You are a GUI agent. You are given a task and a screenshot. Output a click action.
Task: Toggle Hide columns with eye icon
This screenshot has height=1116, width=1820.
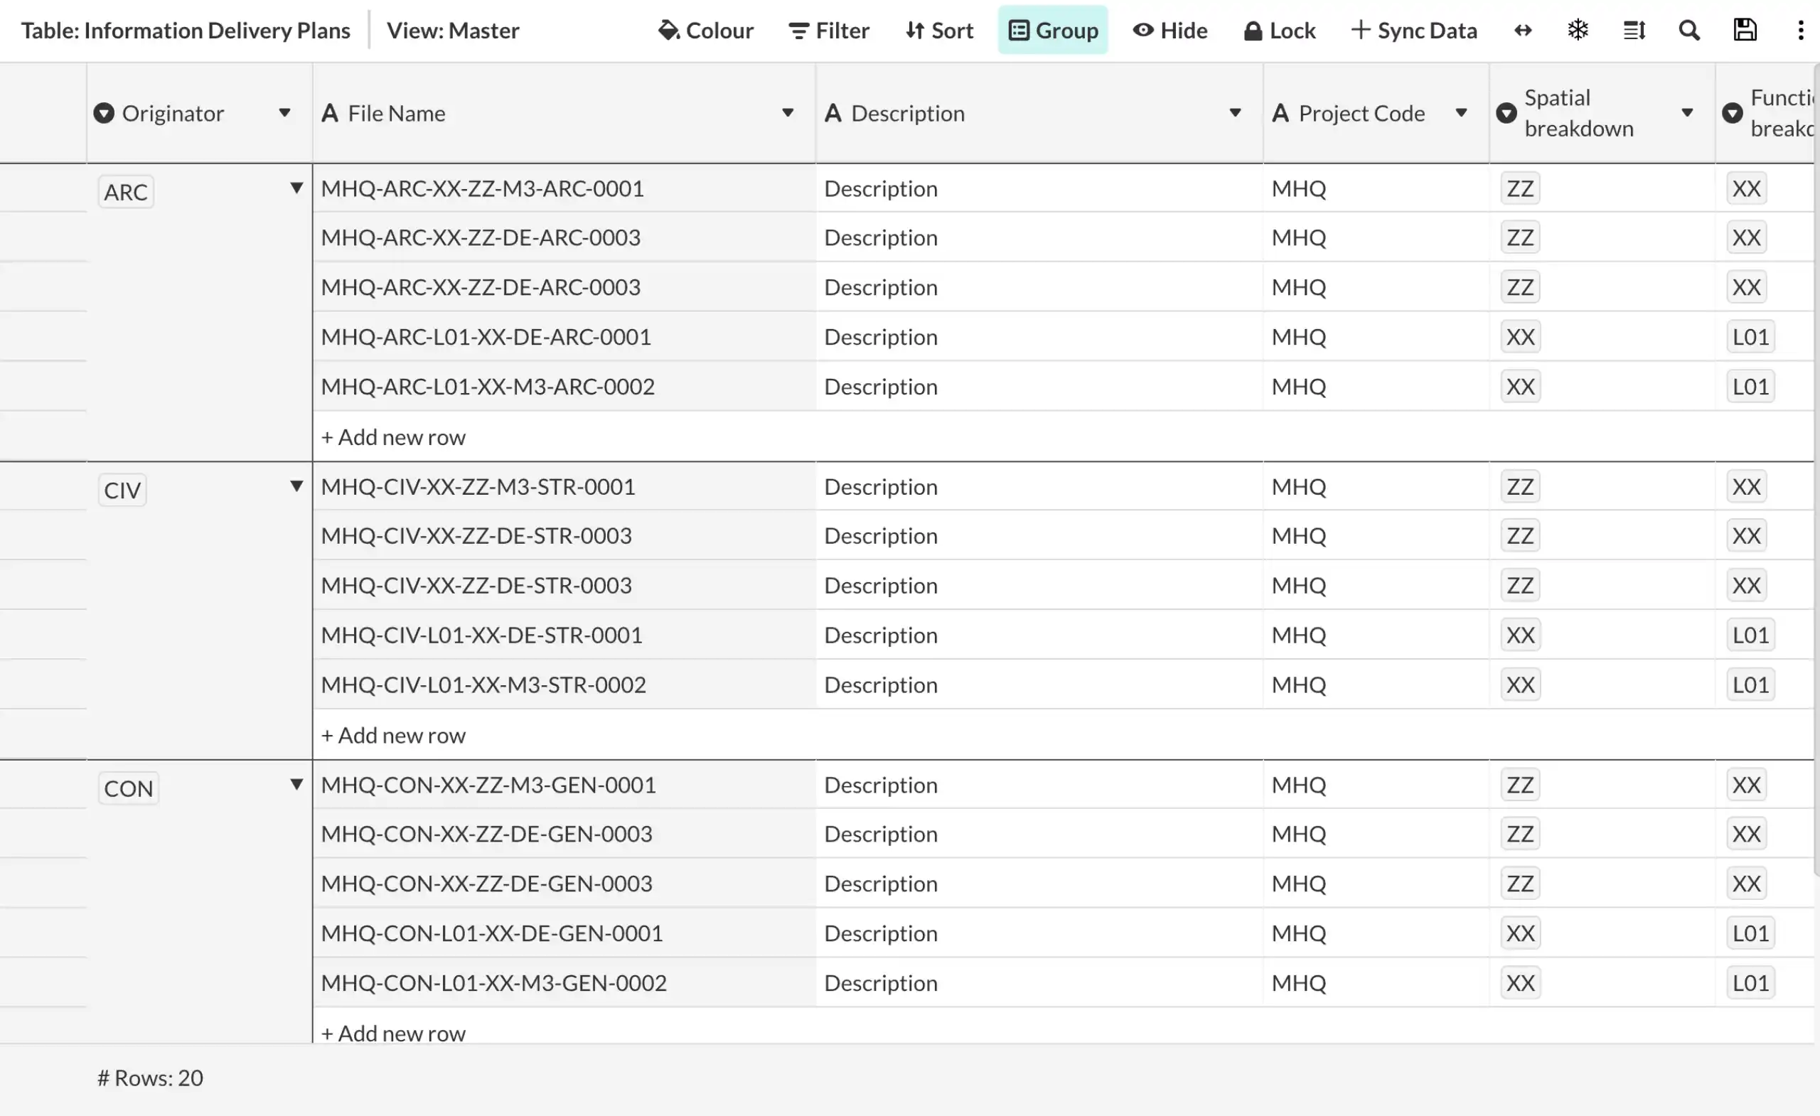pyautogui.click(x=1170, y=31)
